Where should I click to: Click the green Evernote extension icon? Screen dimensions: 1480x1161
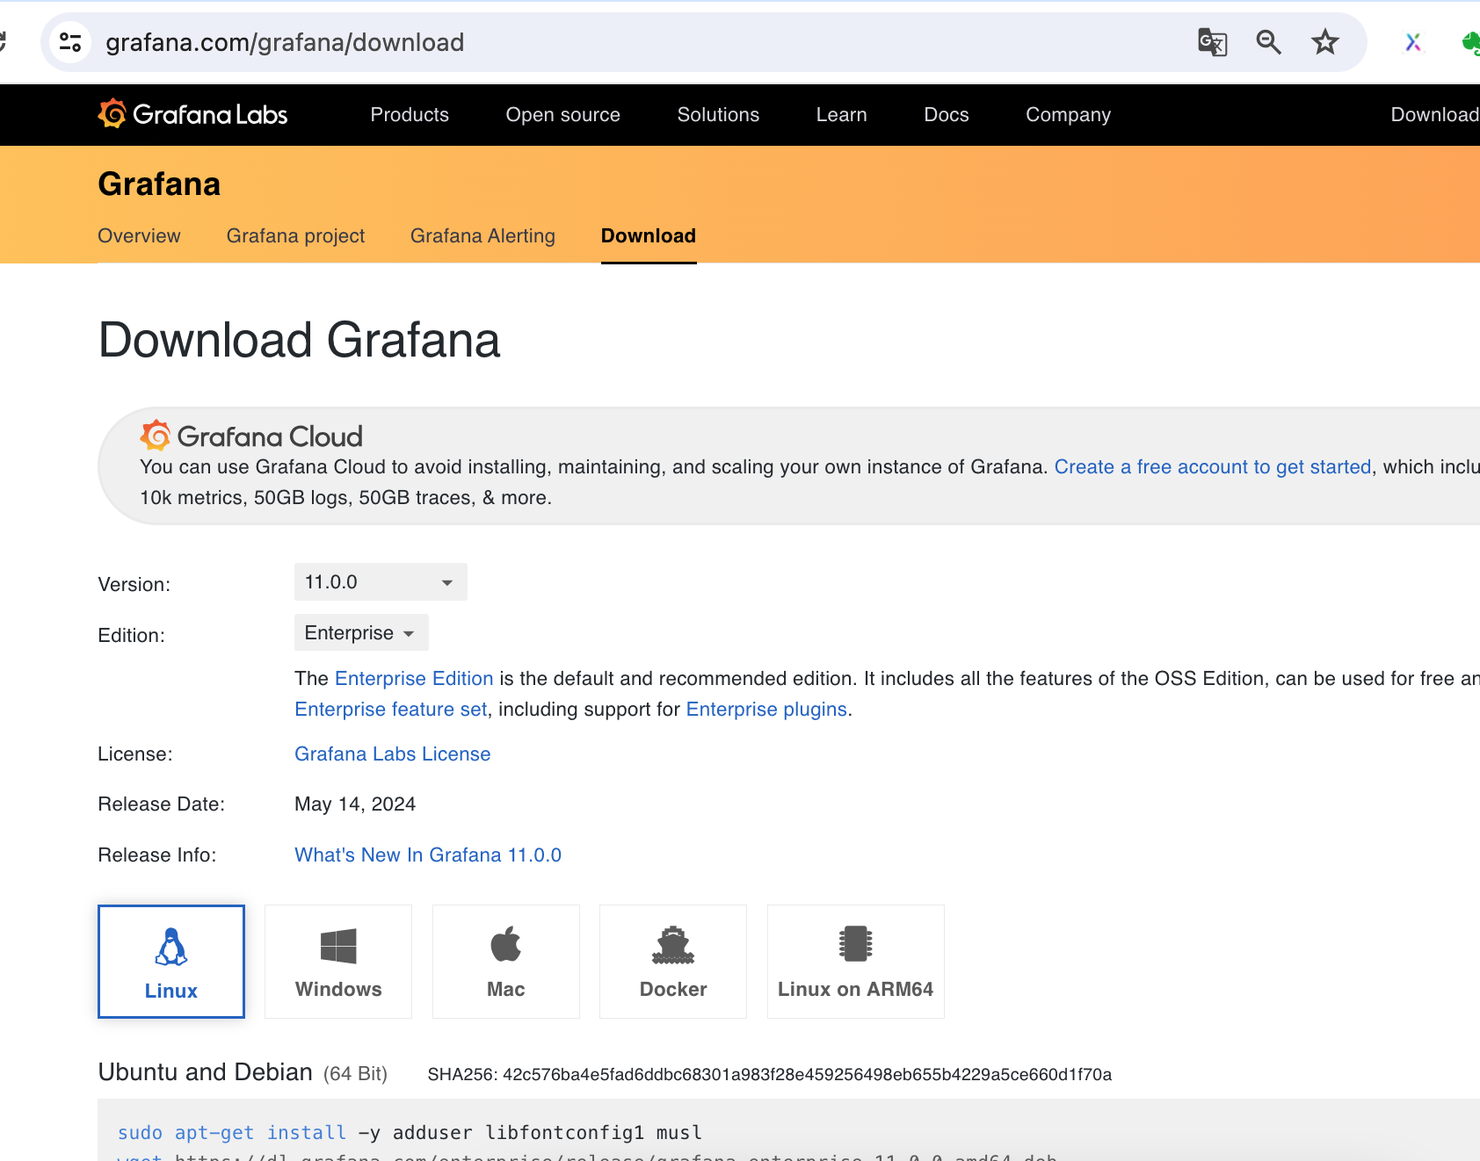(x=1470, y=42)
